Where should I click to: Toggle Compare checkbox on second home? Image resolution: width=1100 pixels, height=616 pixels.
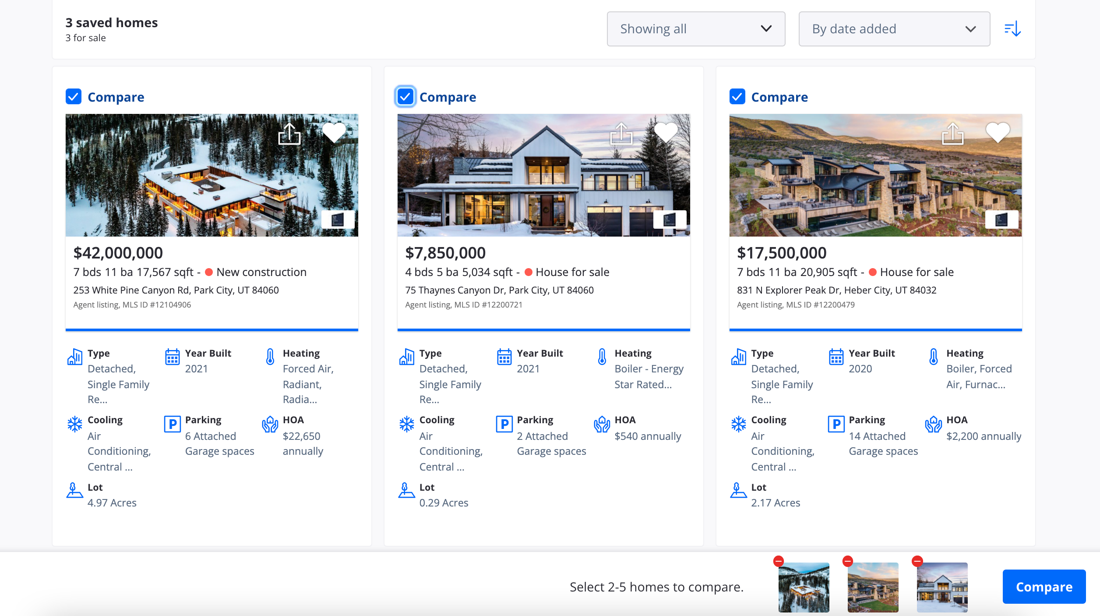pyautogui.click(x=405, y=96)
